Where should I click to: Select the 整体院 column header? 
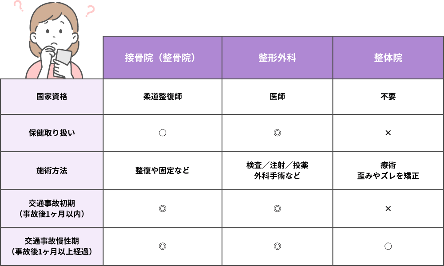pos(388,58)
